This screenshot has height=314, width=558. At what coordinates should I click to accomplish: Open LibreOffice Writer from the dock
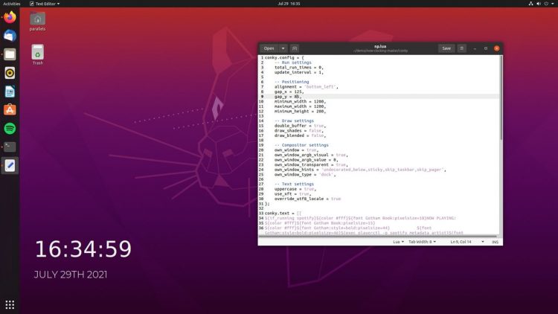pos(10,92)
